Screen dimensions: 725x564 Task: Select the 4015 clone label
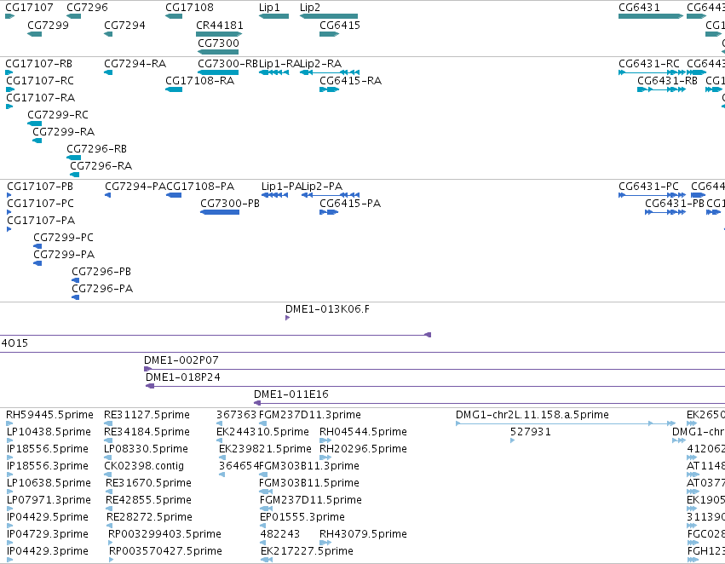coord(14,343)
